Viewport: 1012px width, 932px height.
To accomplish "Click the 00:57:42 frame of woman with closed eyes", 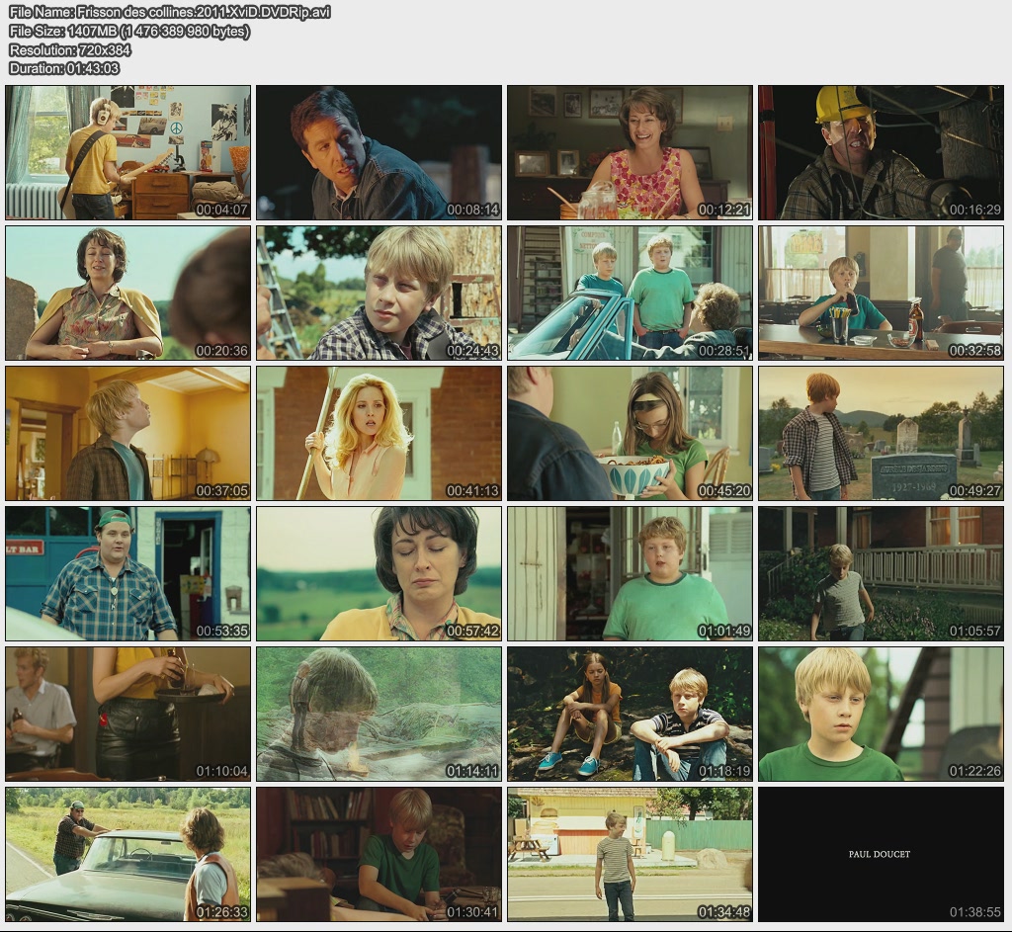I will pyautogui.click(x=379, y=574).
